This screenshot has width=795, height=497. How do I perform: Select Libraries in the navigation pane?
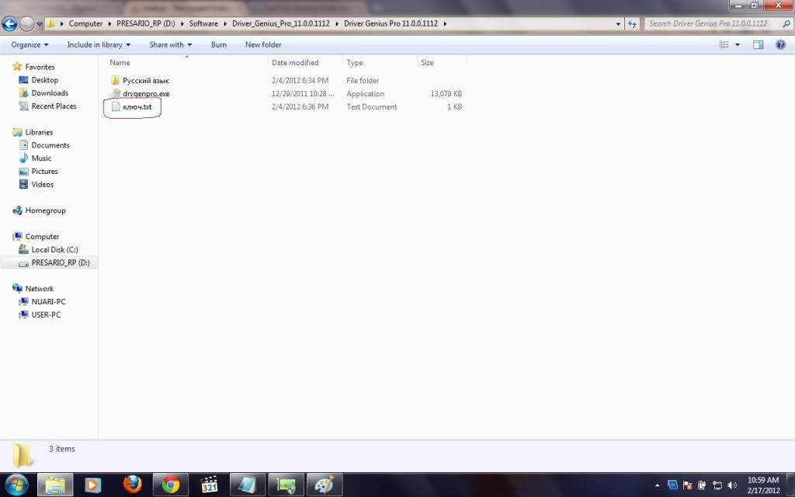(39, 132)
